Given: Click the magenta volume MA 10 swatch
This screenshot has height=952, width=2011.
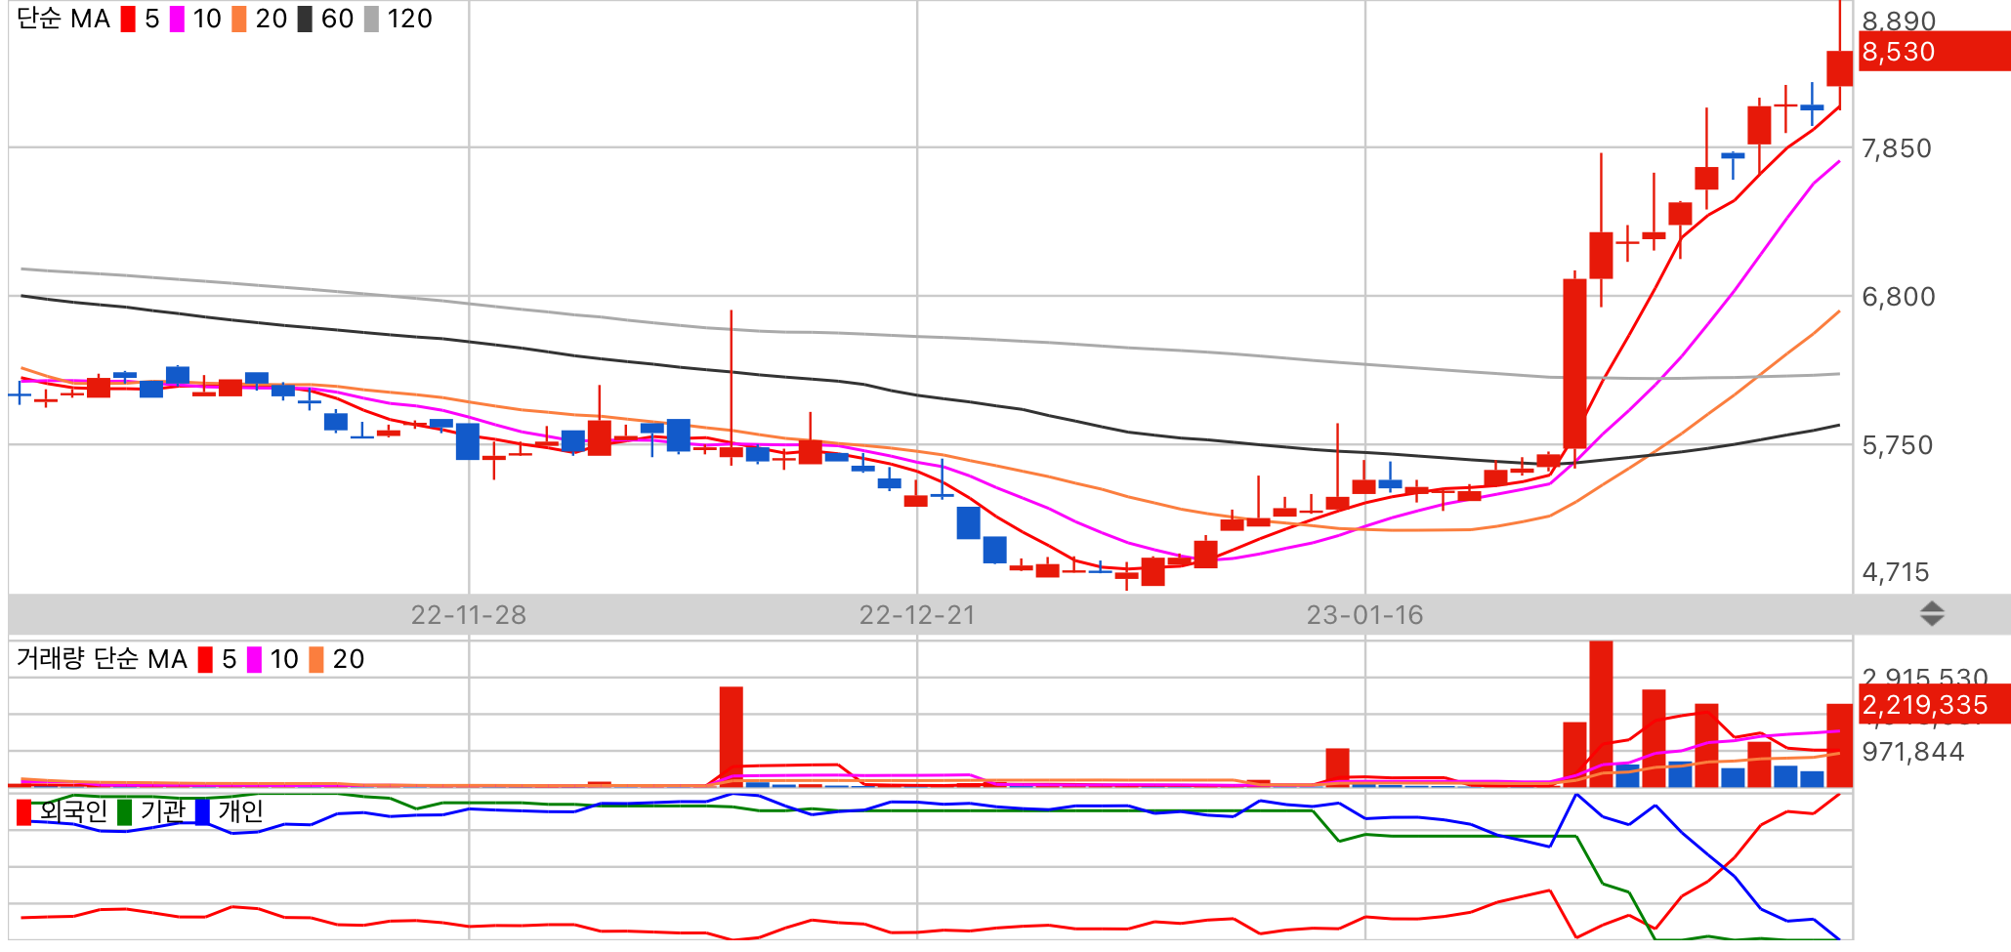Looking at the screenshot, I should pyautogui.click(x=254, y=660).
